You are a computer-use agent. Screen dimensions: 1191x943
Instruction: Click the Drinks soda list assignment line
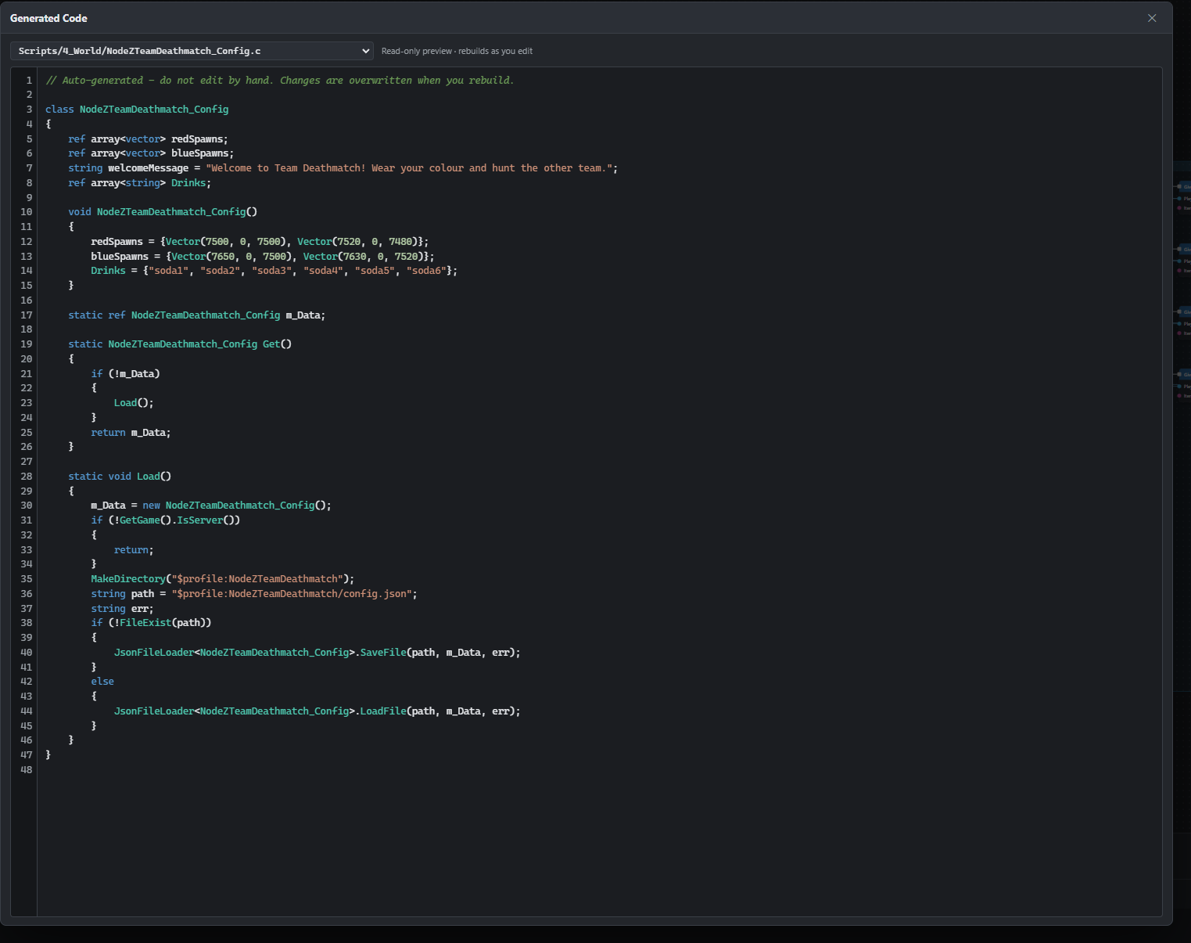(274, 271)
